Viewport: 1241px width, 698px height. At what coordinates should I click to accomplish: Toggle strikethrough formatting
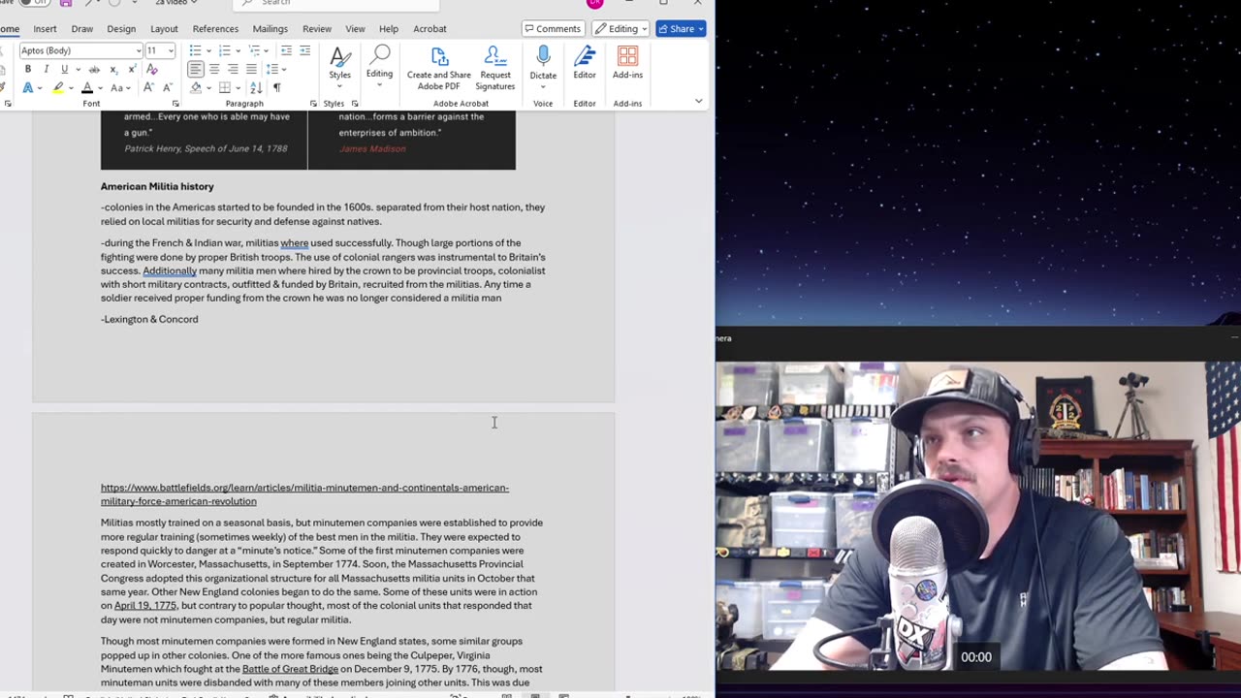pyautogui.click(x=94, y=70)
